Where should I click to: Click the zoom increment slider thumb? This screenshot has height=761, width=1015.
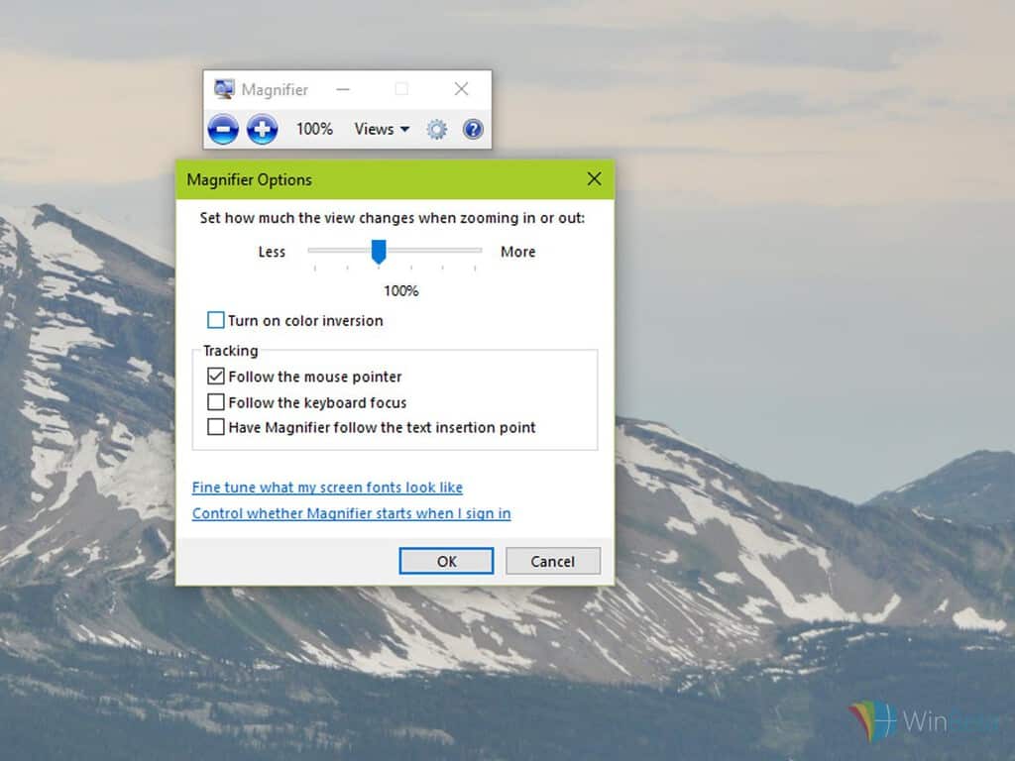[x=379, y=252]
